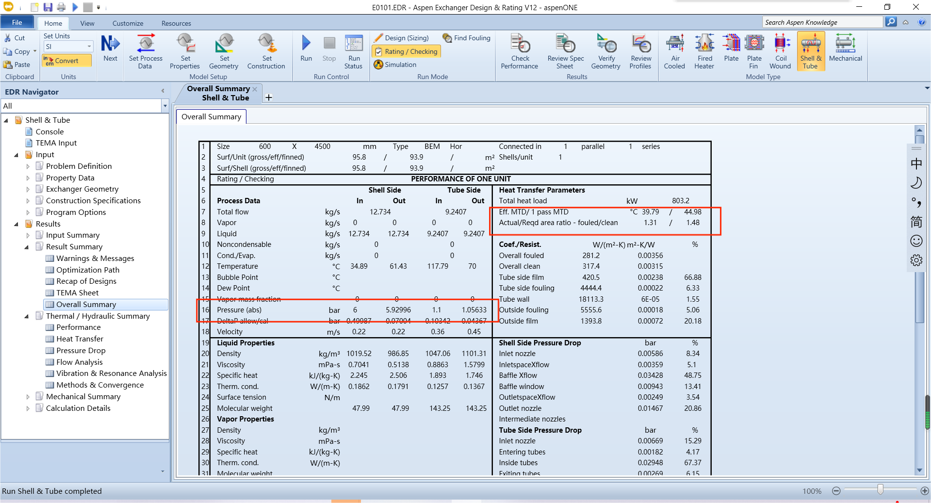
Task: Select Rating / Checking run mode
Action: (406, 51)
